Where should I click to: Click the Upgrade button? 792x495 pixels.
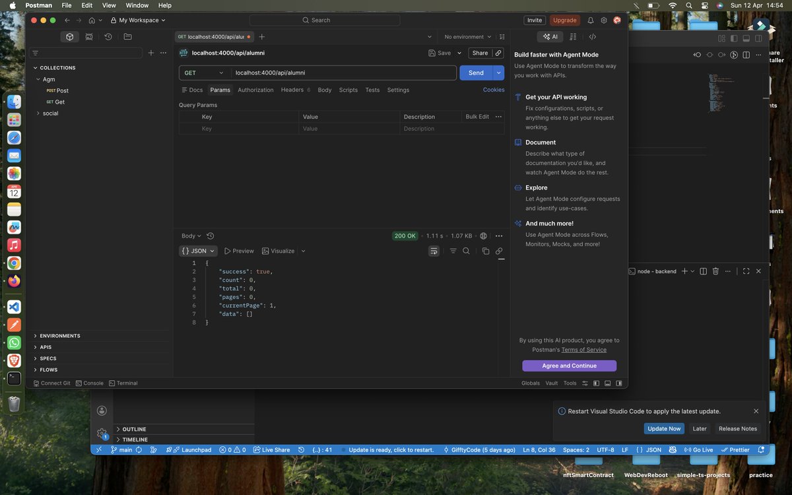tap(564, 20)
